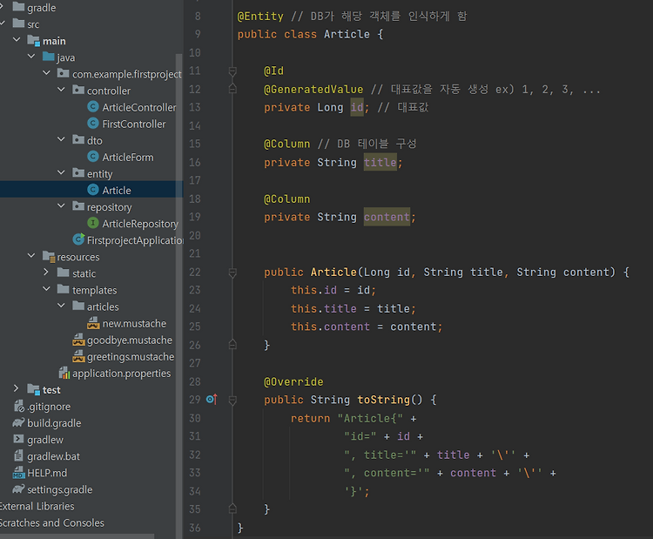
Task: Fold the toString method at line 29
Action: (232, 401)
